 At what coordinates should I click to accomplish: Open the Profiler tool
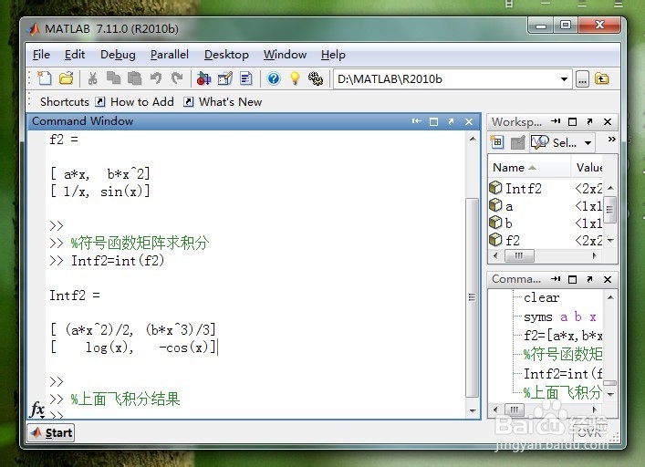click(246, 78)
